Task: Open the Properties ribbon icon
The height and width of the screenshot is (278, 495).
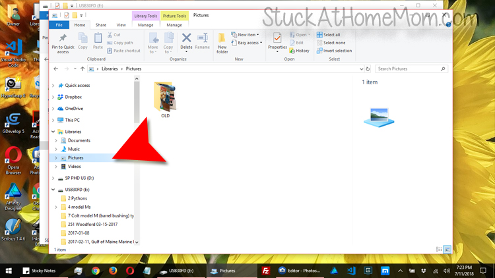Action: (x=277, y=38)
